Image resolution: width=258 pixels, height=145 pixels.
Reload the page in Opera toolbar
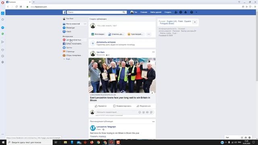point(17,7)
